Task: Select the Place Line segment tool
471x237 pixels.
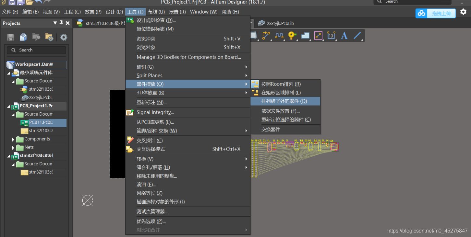Action: pyautogui.click(x=318, y=35)
